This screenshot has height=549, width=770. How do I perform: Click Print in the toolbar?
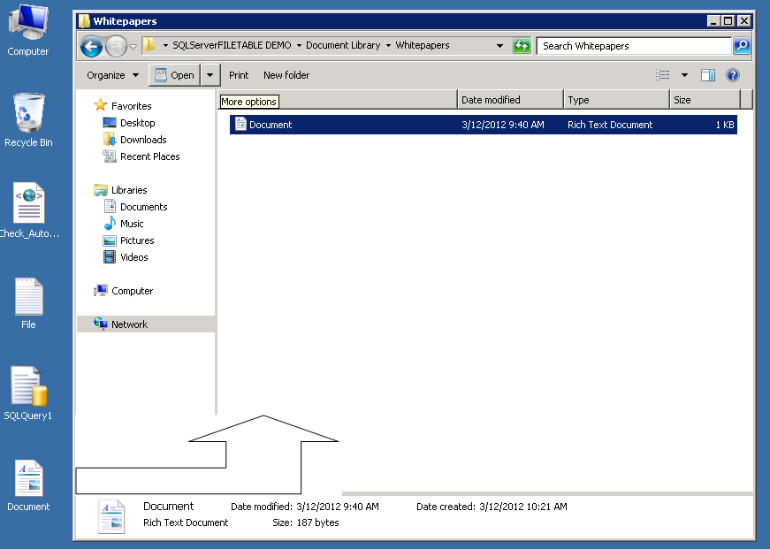click(239, 75)
